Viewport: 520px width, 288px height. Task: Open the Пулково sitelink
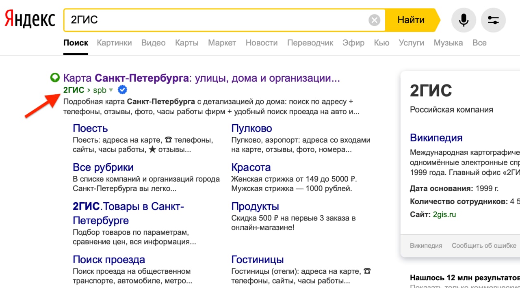[251, 128]
